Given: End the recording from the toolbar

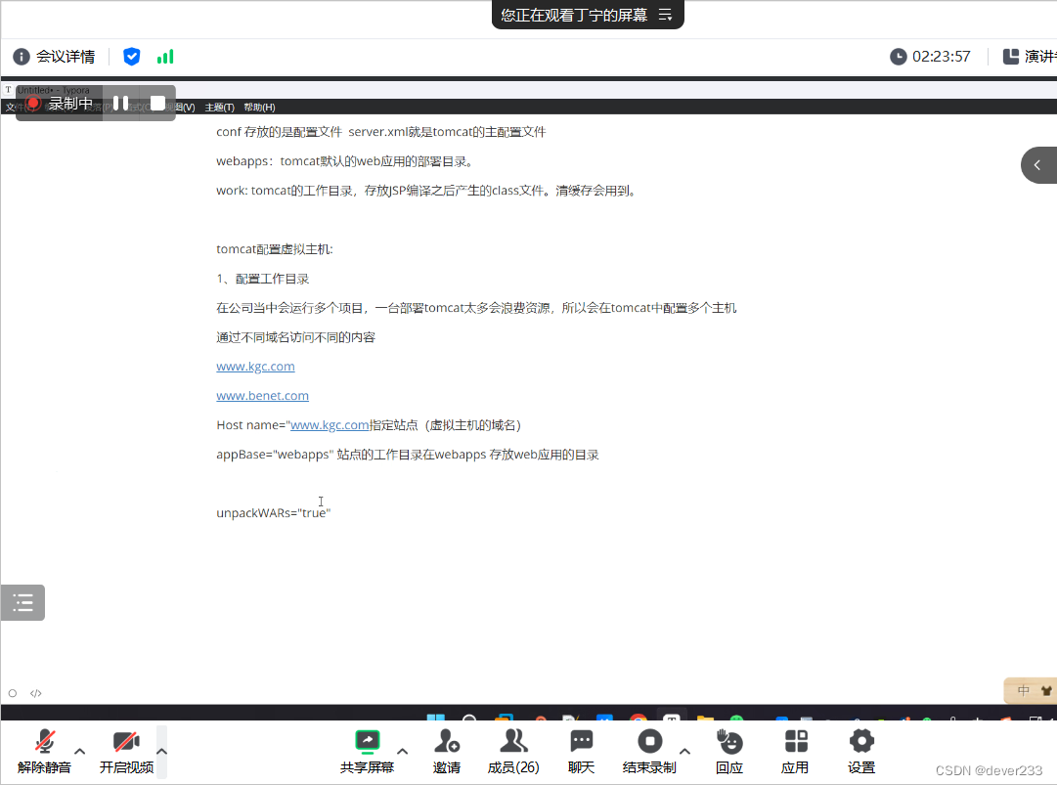Looking at the screenshot, I should pyautogui.click(x=649, y=752).
